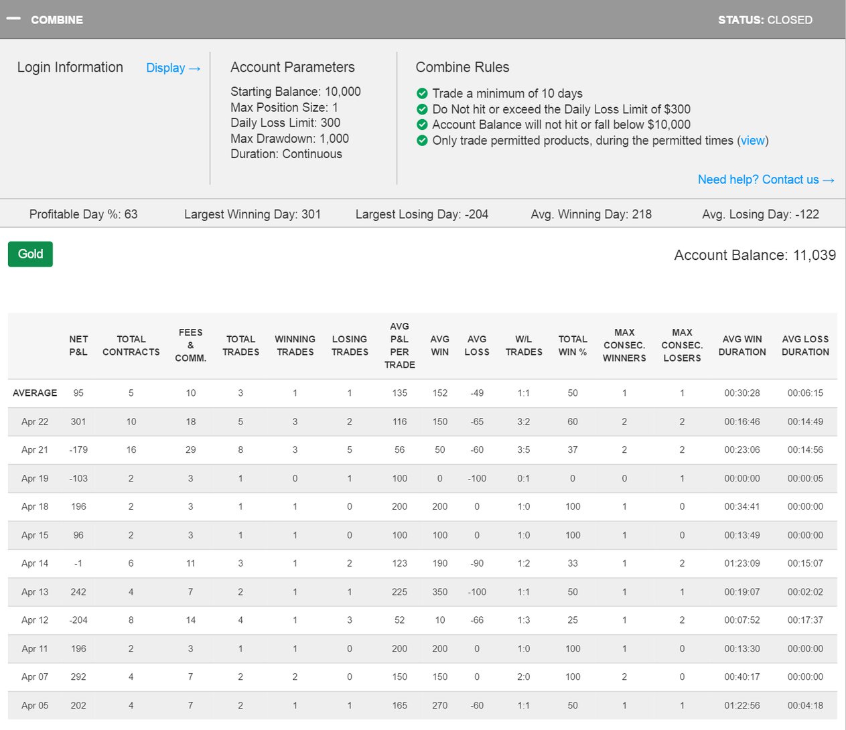The height and width of the screenshot is (730, 846).
Task: Click checkmark beside Daily Loss Limit rule
Action: pos(422,109)
